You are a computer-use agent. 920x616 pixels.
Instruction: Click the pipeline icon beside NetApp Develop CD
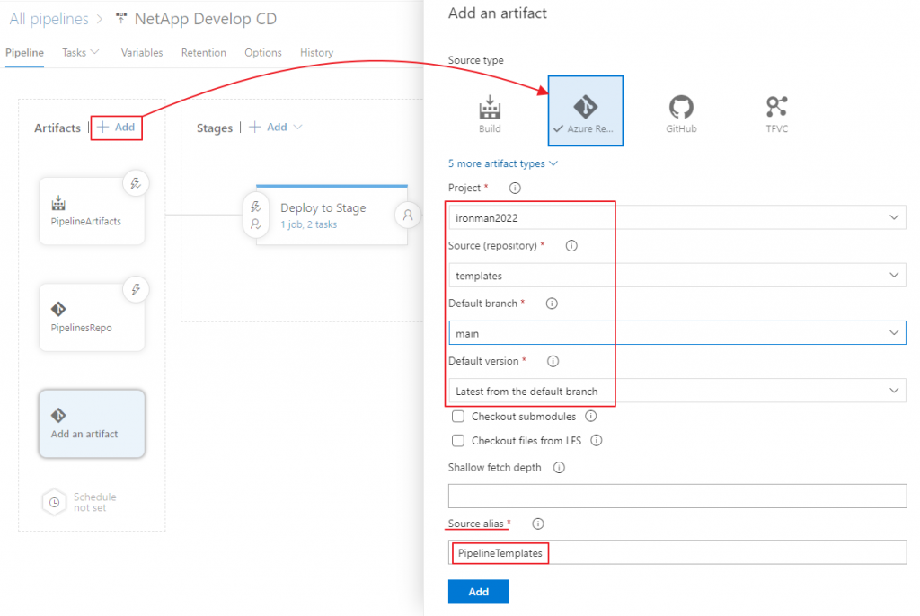(121, 18)
